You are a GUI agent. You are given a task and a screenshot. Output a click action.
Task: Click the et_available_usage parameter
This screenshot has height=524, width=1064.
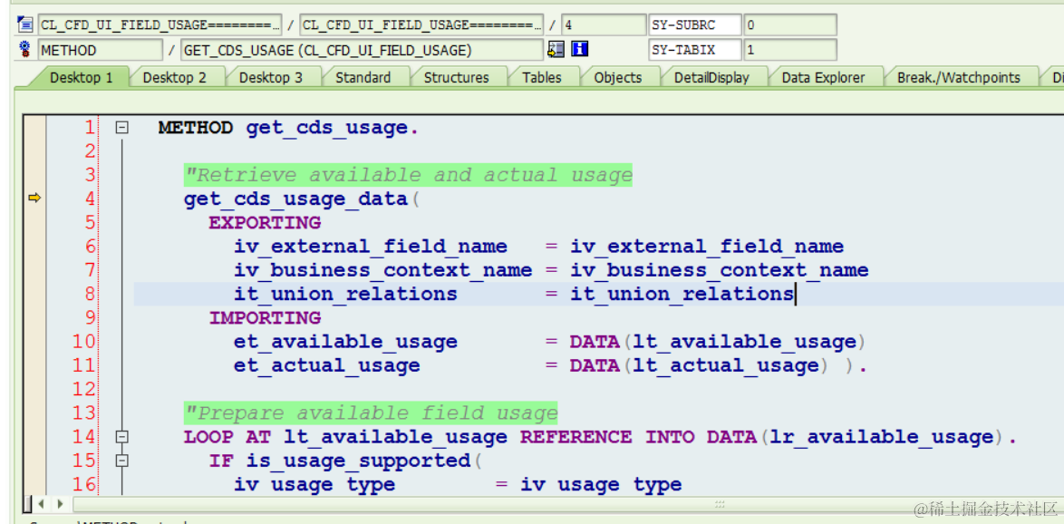click(345, 342)
